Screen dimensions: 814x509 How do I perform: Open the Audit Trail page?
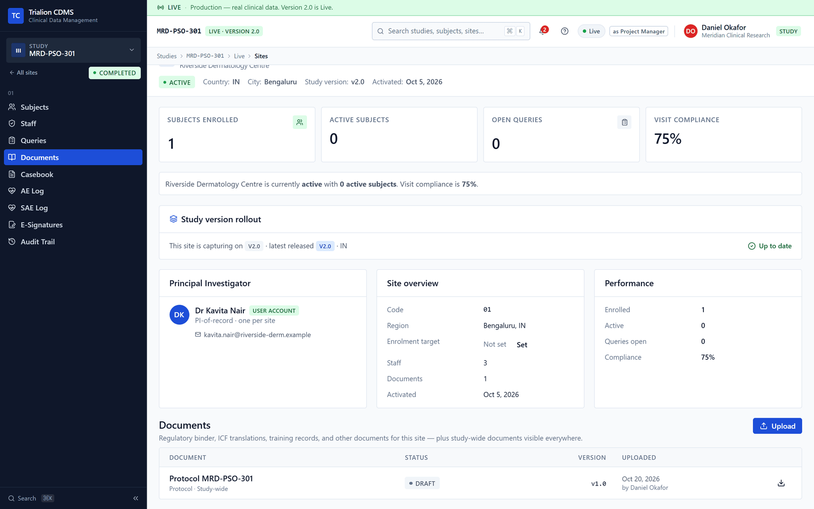73,242
